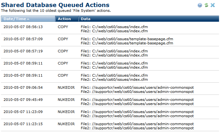Click the 09:45:49 timestamp cell

click(x=23, y=100)
